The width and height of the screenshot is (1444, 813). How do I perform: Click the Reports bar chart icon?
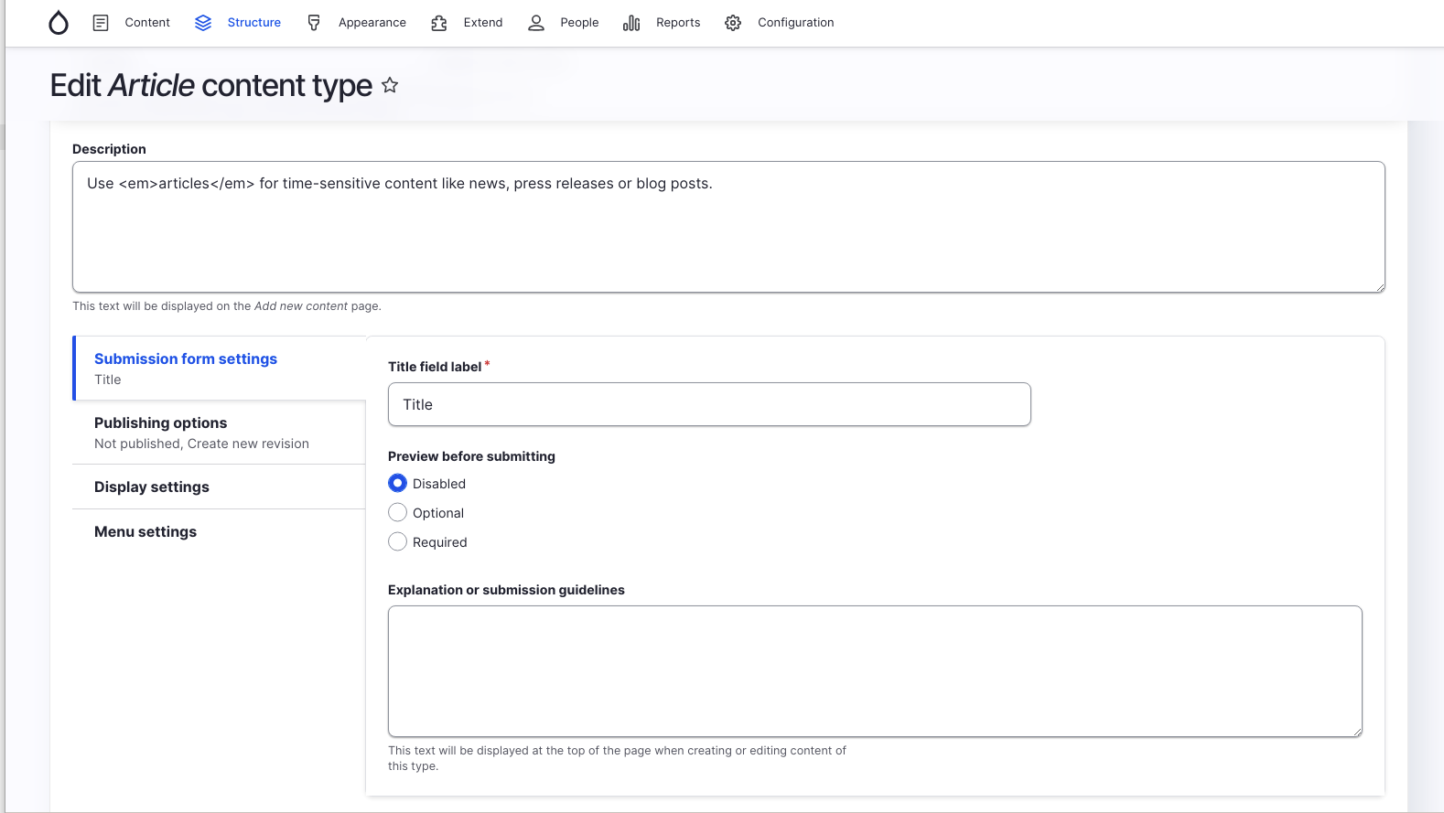pyautogui.click(x=631, y=23)
